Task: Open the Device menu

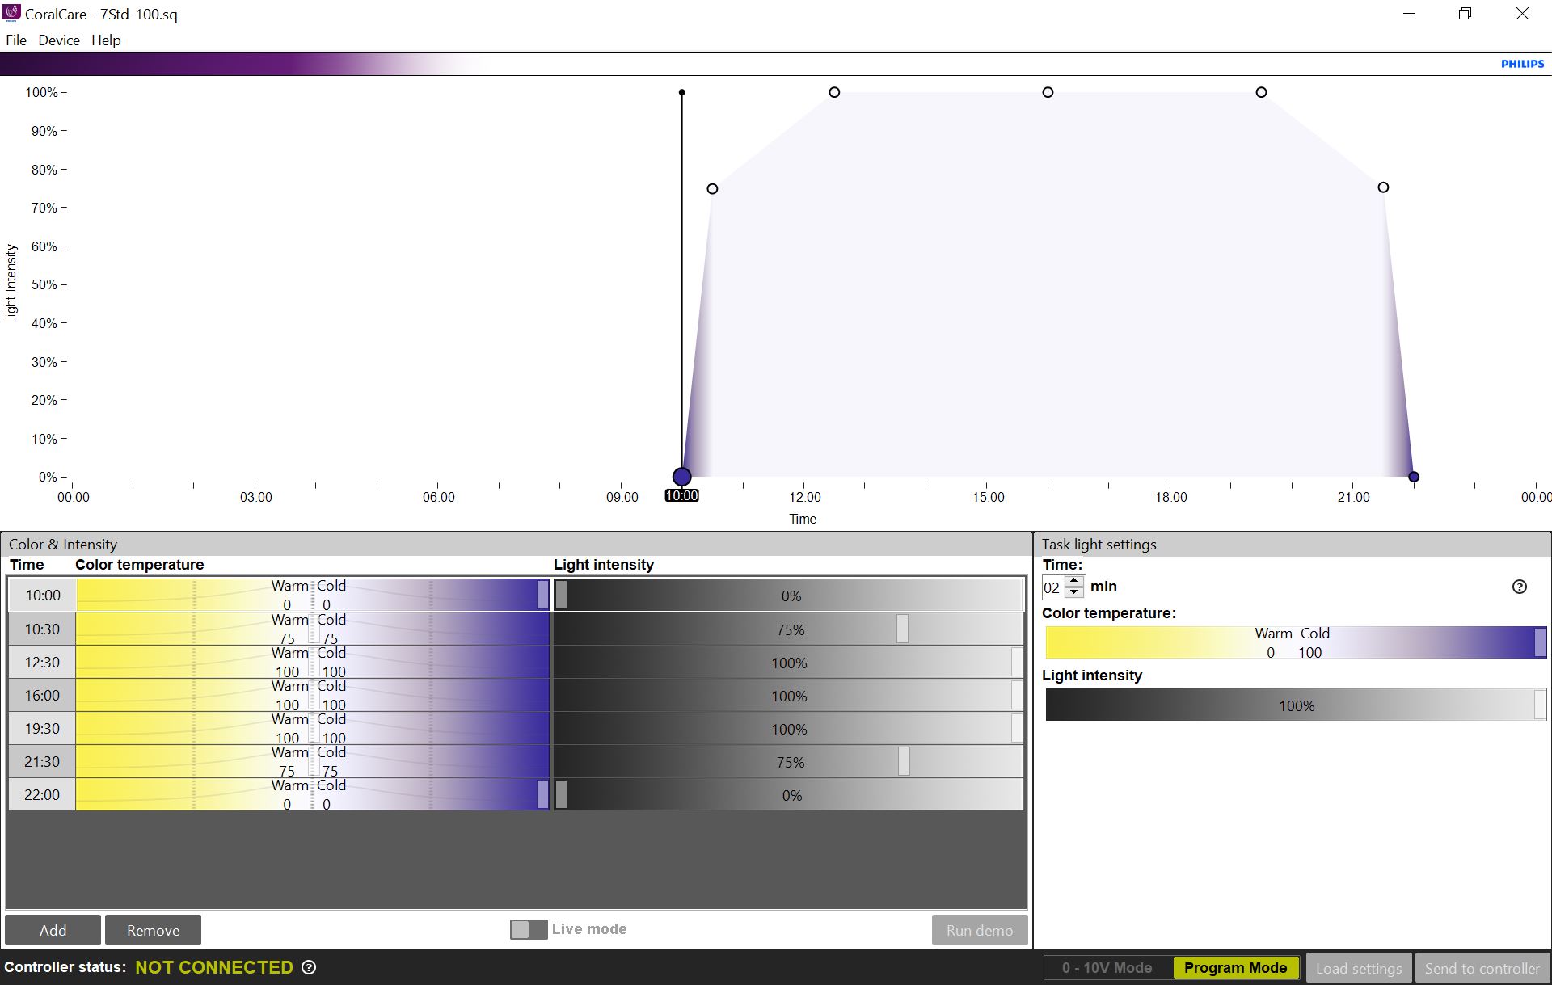Action: 59,40
